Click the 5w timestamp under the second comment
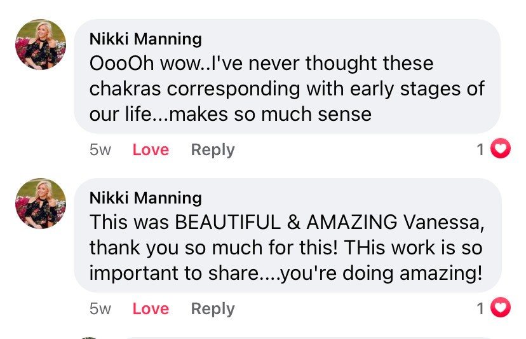The width and height of the screenshot is (526, 339). point(100,309)
